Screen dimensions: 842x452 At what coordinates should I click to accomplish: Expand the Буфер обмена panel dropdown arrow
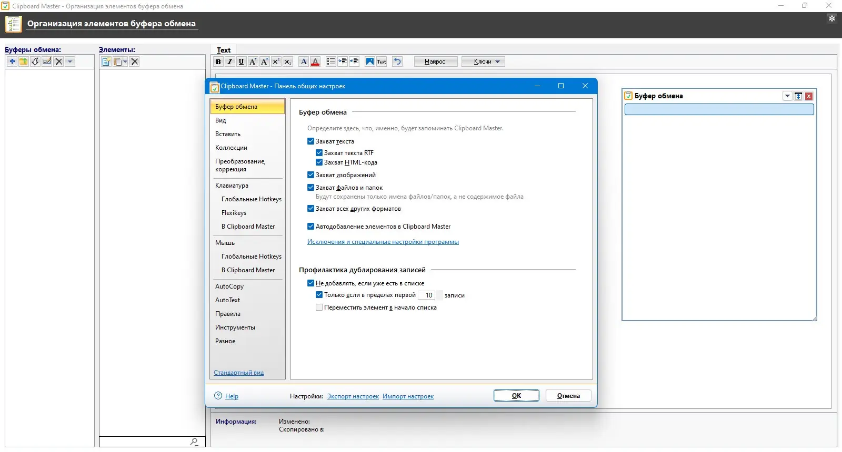click(x=787, y=96)
